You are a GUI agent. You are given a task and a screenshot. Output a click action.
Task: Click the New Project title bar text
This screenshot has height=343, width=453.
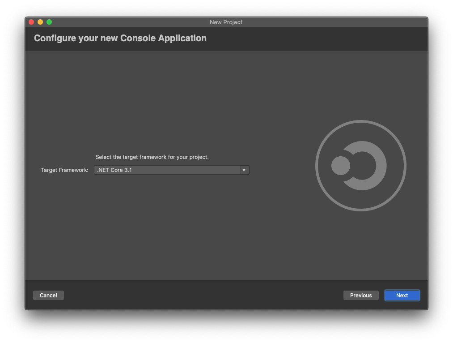point(226,22)
